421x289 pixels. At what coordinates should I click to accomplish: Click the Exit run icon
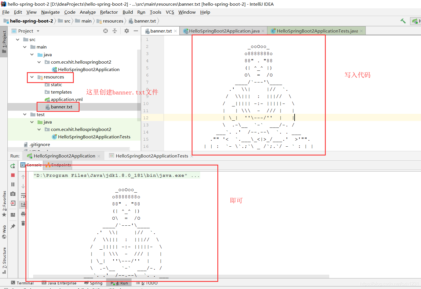tap(13, 203)
